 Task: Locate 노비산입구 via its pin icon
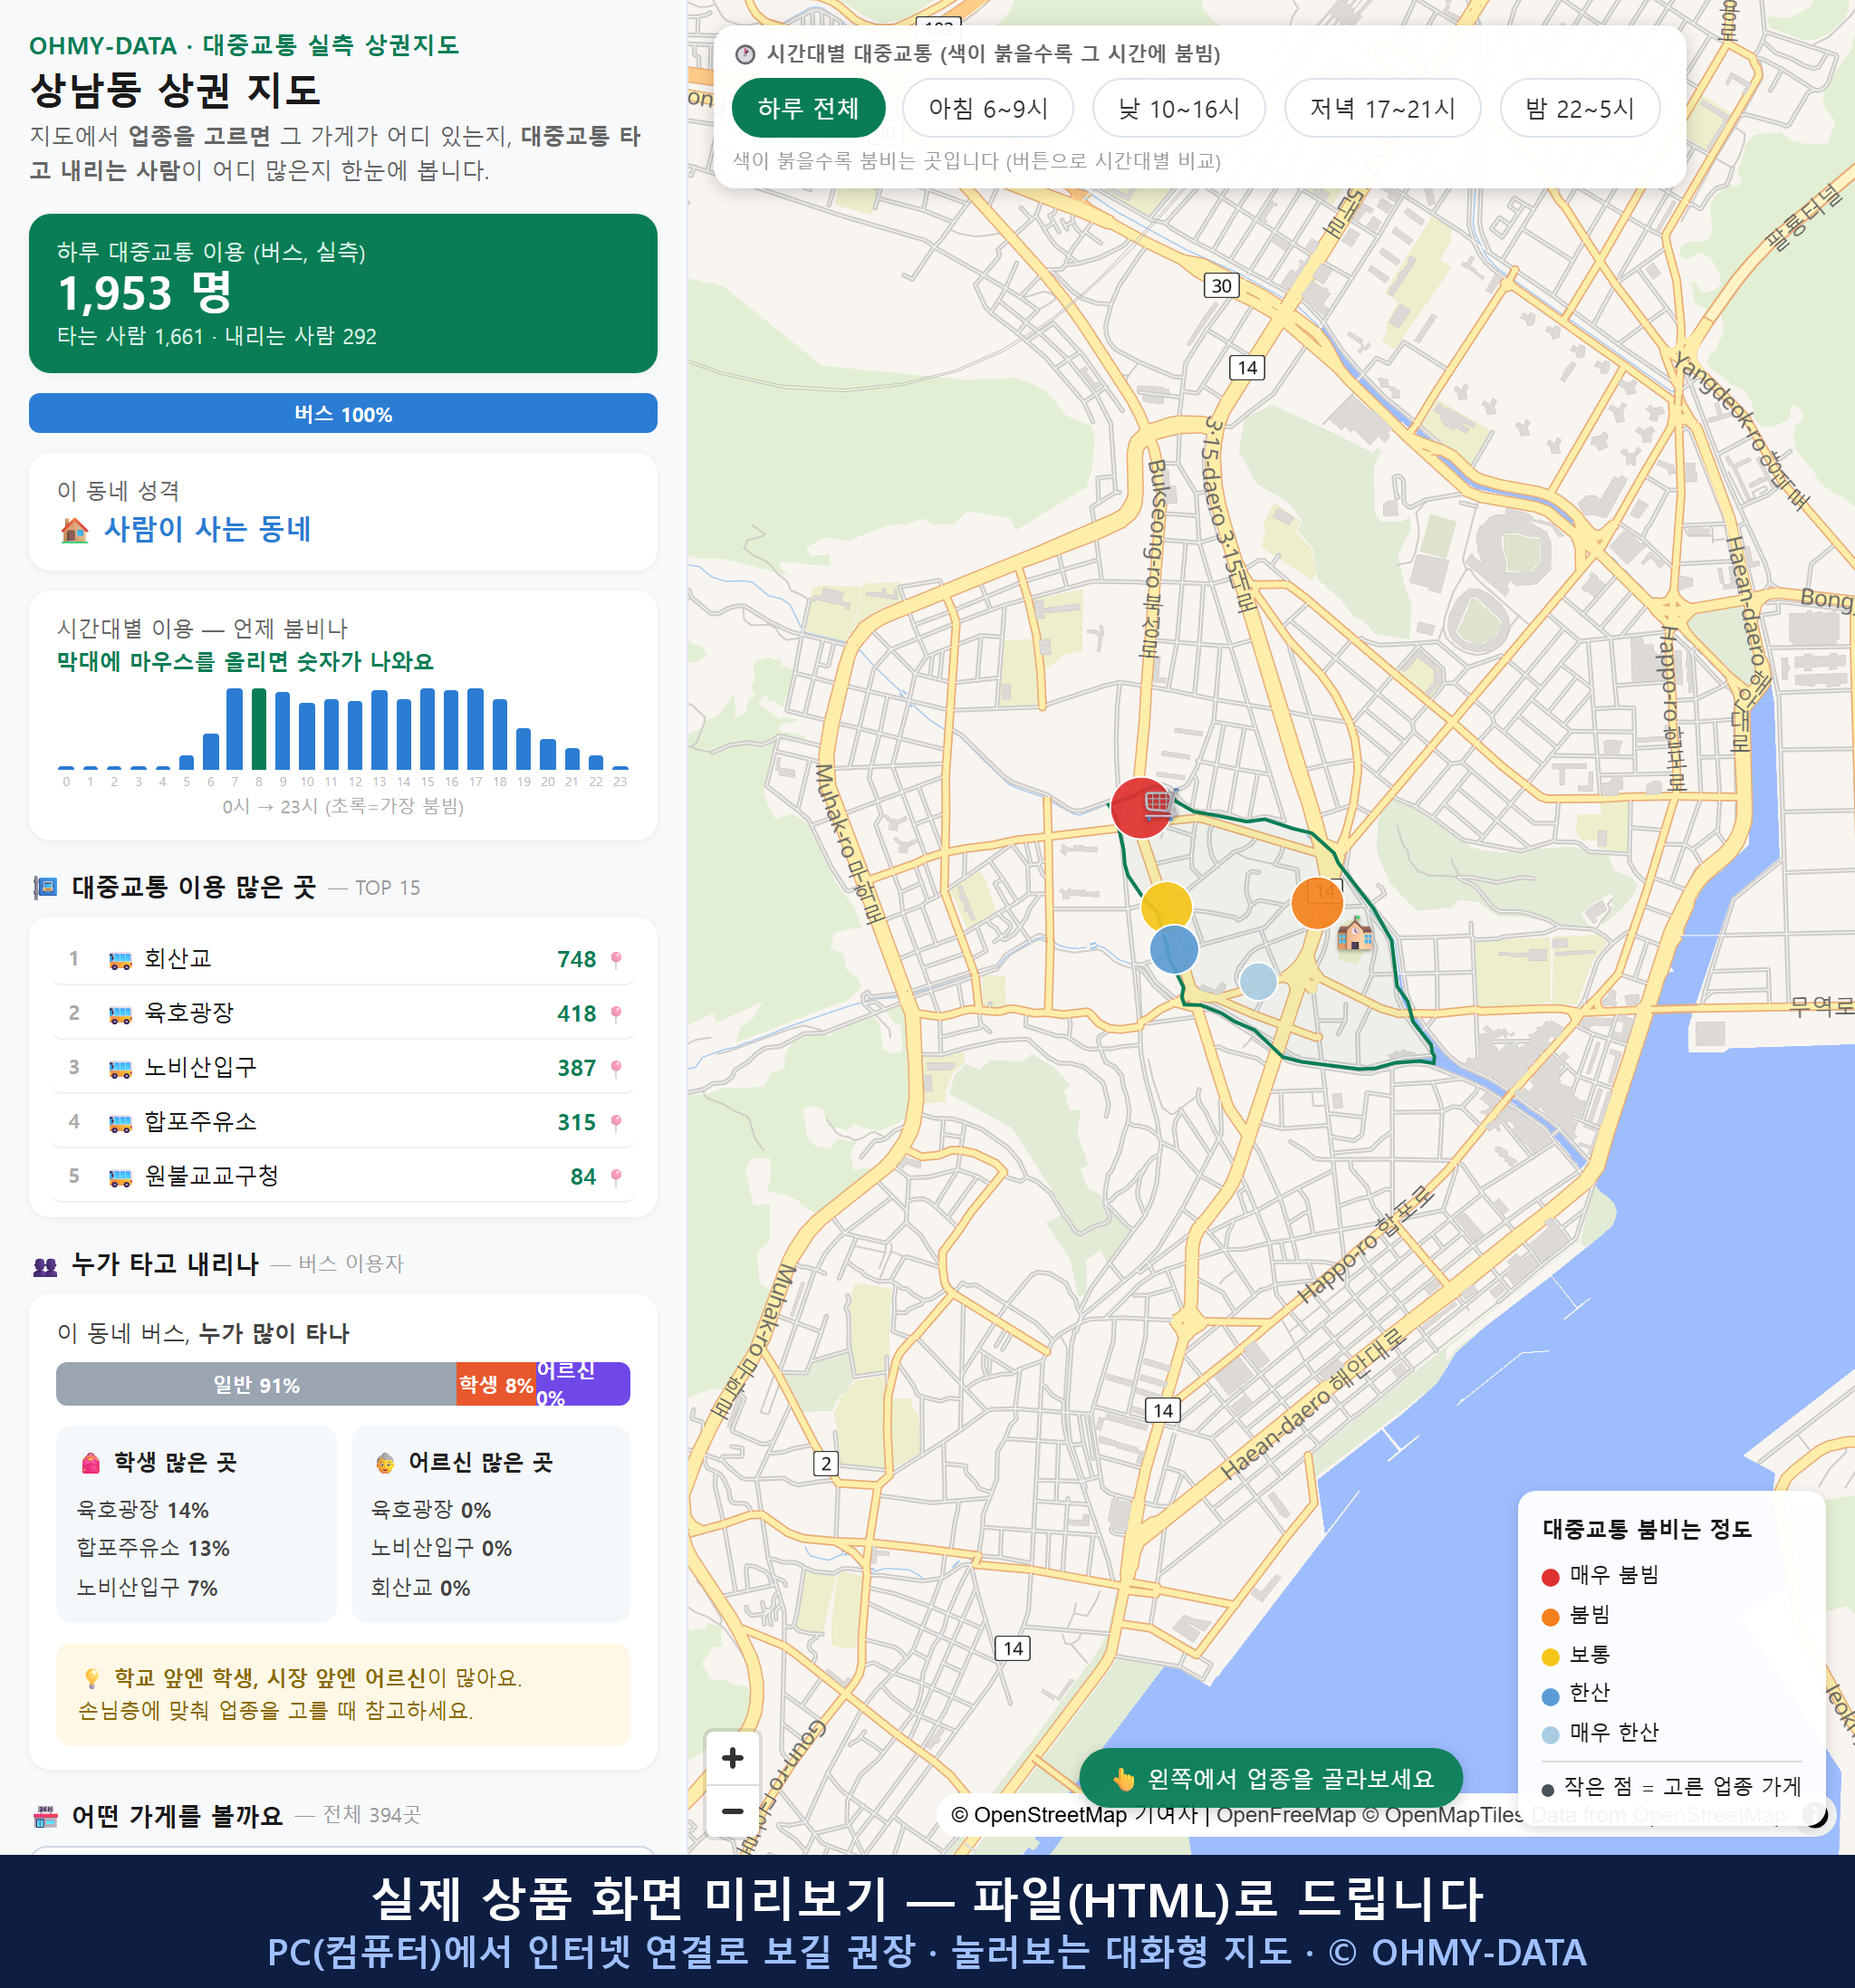click(616, 1067)
